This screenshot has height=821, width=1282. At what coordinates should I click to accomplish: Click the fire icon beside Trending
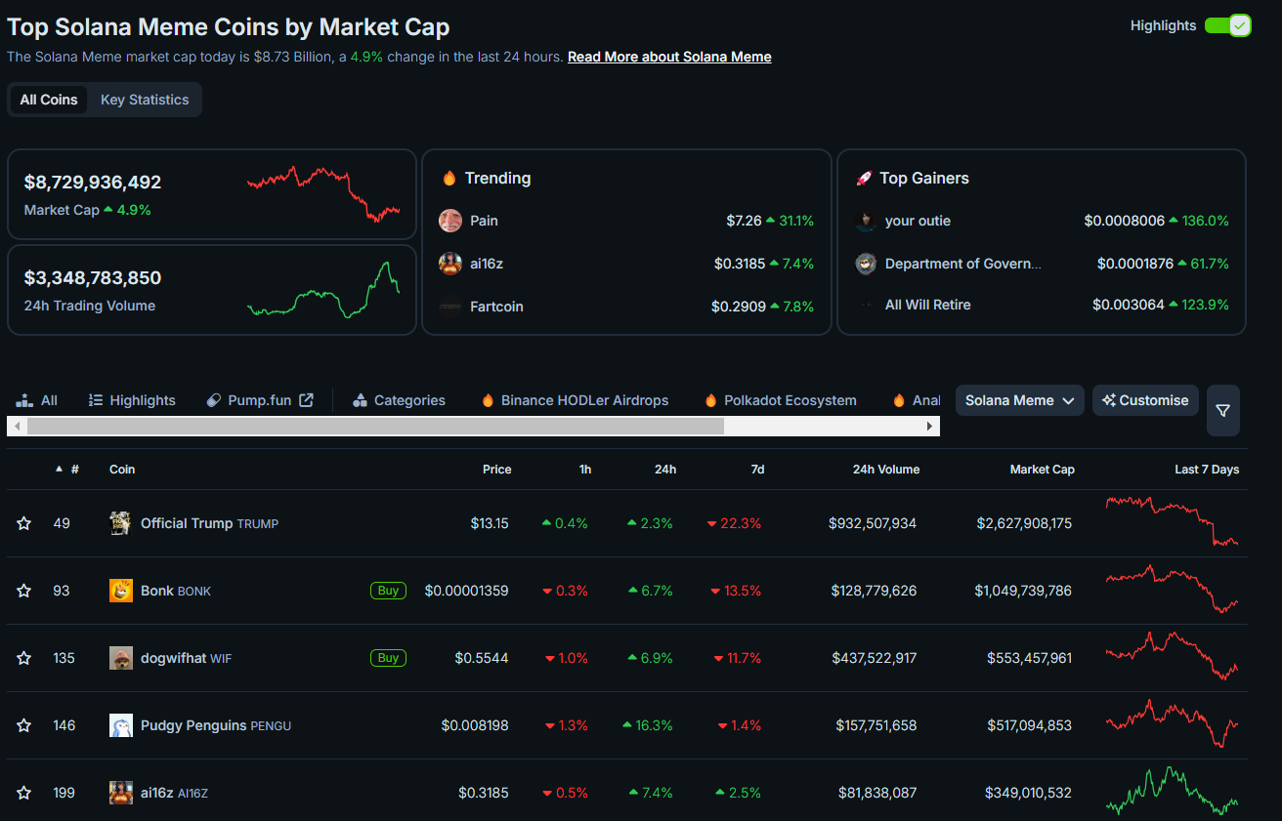click(449, 178)
